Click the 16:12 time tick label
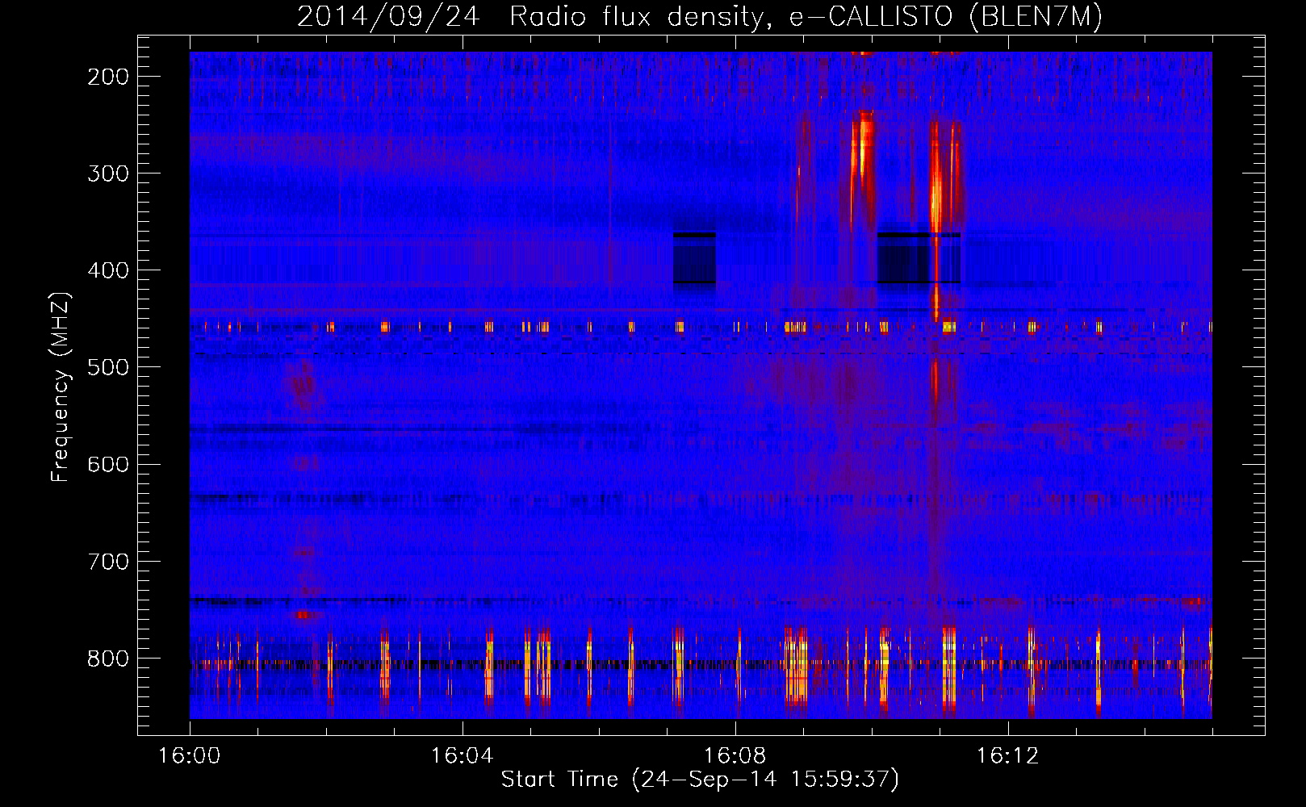 (1008, 756)
